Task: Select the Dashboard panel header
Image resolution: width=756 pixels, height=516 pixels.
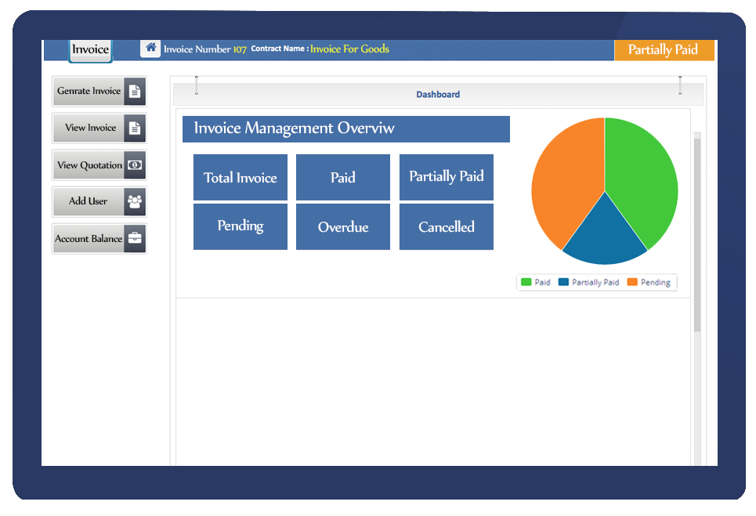Action: pos(438,94)
